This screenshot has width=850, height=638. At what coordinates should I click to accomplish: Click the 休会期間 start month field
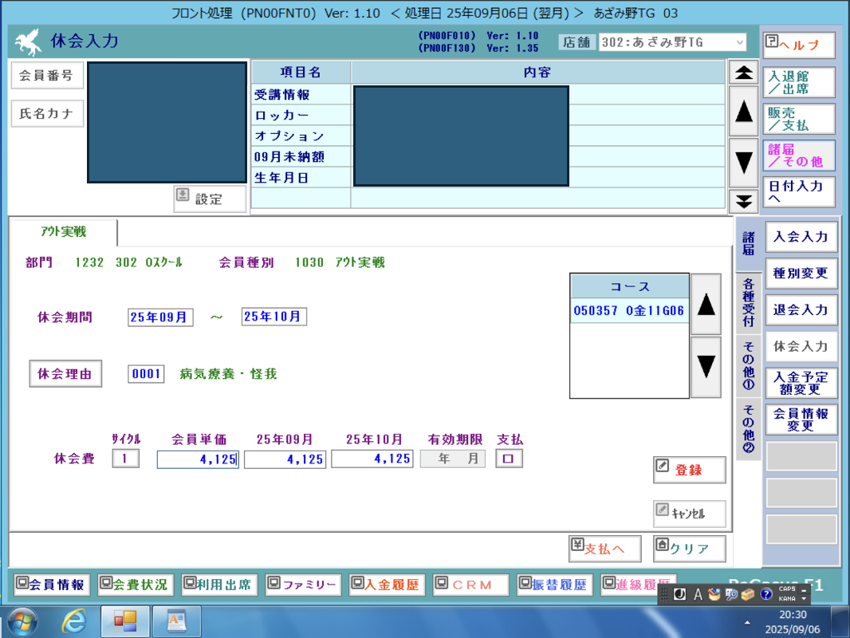pyautogui.click(x=160, y=317)
